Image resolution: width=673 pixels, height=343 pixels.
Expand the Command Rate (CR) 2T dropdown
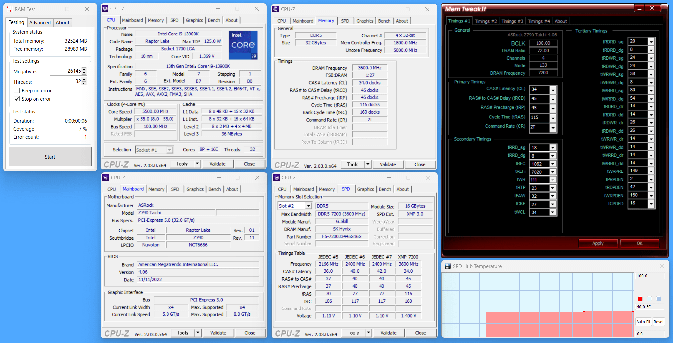click(x=553, y=127)
